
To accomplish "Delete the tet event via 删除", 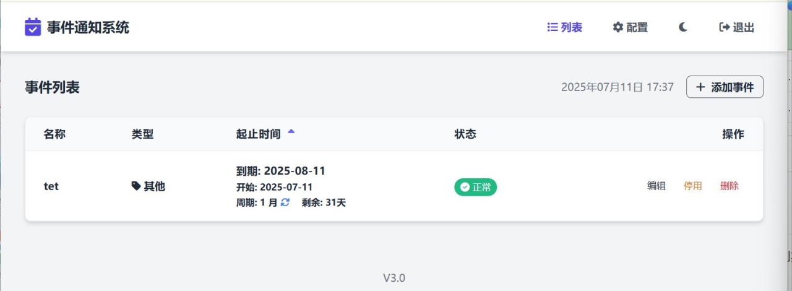I will pyautogui.click(x=730, y=186).
